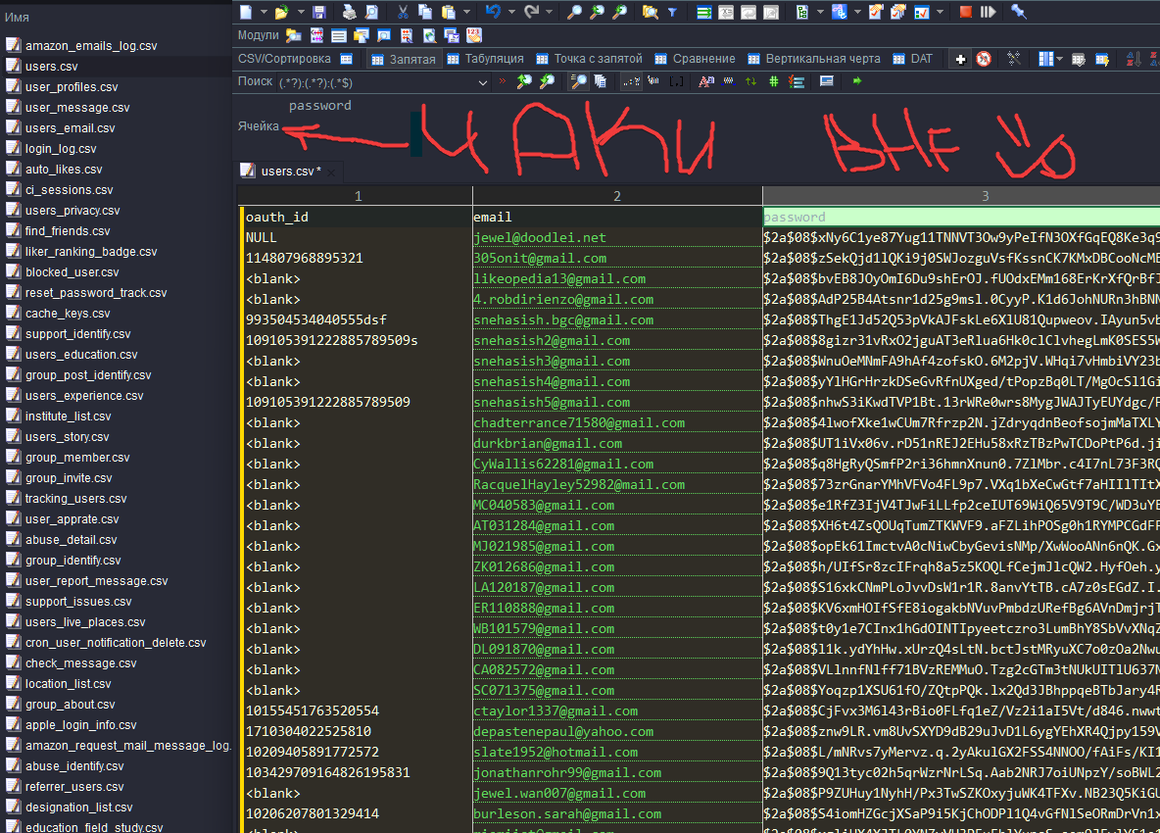
Task: Toggle the Вертикальная черта delimiter button
Action: point(814,59)
